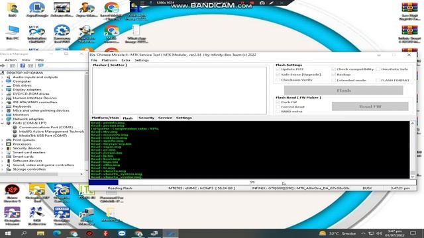This screenshot has height=238, width=424.
Task: Open Extra menu in Chinese Miracle
Action: click(126, 60)
